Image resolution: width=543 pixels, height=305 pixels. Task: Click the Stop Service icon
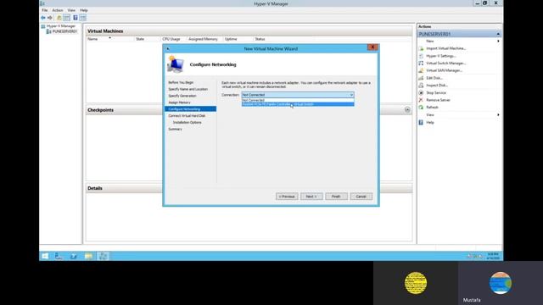click(x=421, y=92)
